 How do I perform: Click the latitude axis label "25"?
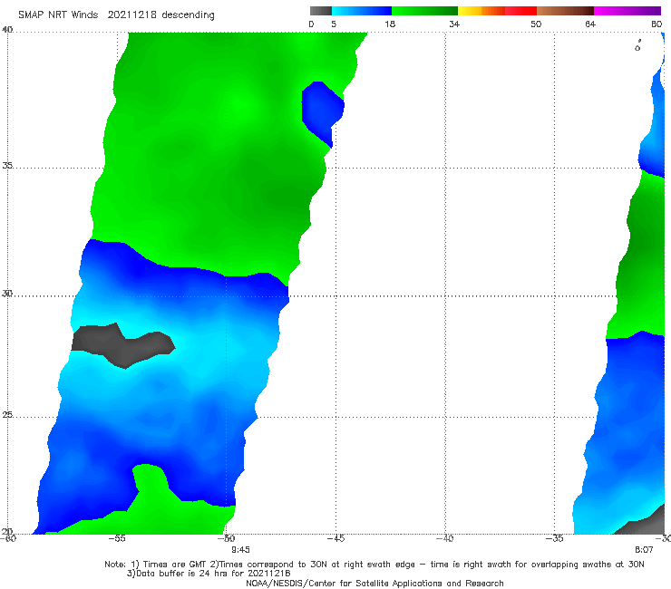point(7,415)
